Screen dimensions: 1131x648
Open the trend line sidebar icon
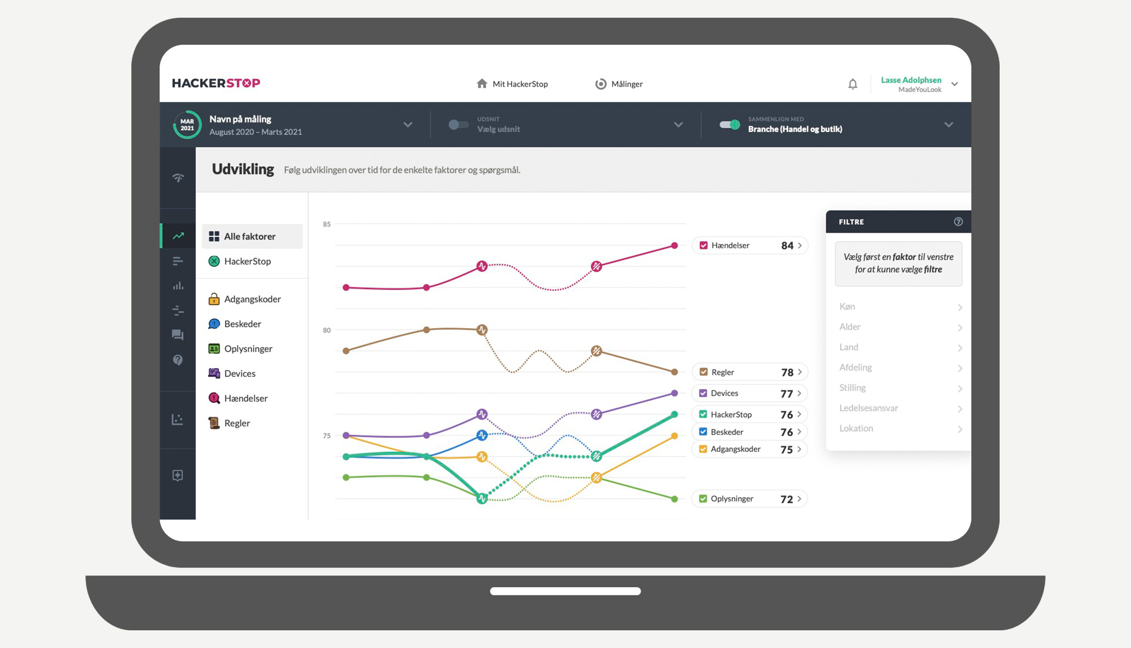(x=178, y=236)
